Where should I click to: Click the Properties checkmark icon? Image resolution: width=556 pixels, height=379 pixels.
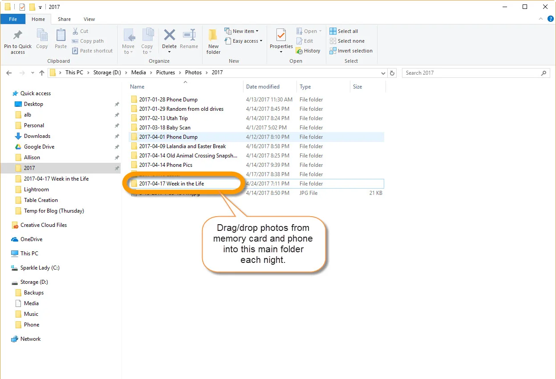pos(281,35)
